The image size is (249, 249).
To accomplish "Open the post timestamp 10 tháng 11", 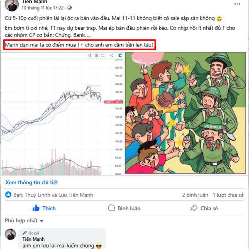I will 43,7.
